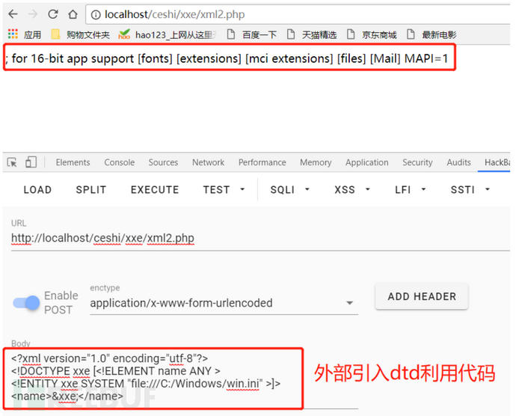Switch to the Memory tab

[x=316, y=162]
